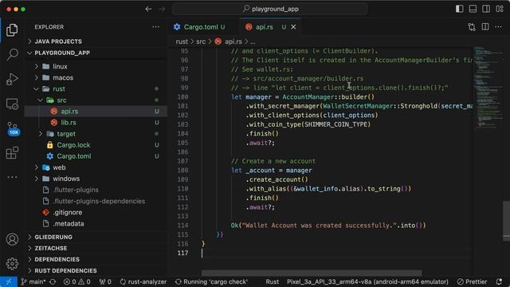Screen dimensions: 510x287
Task: Expand the RUST DEPENDENCIES section
Action: coord(96,270)
